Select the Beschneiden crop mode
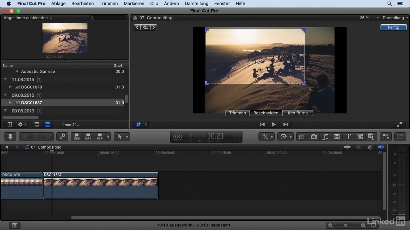 pyautogui.click(x=266, y=113)
